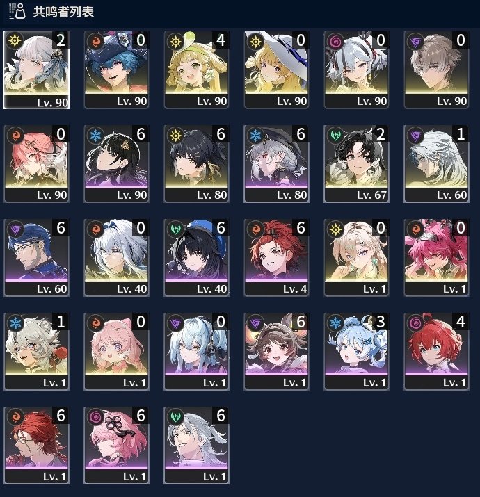This screenshot has width=480, height=497.
Task: Click the 共鸣者列表 title text
Action: (63, 12)
